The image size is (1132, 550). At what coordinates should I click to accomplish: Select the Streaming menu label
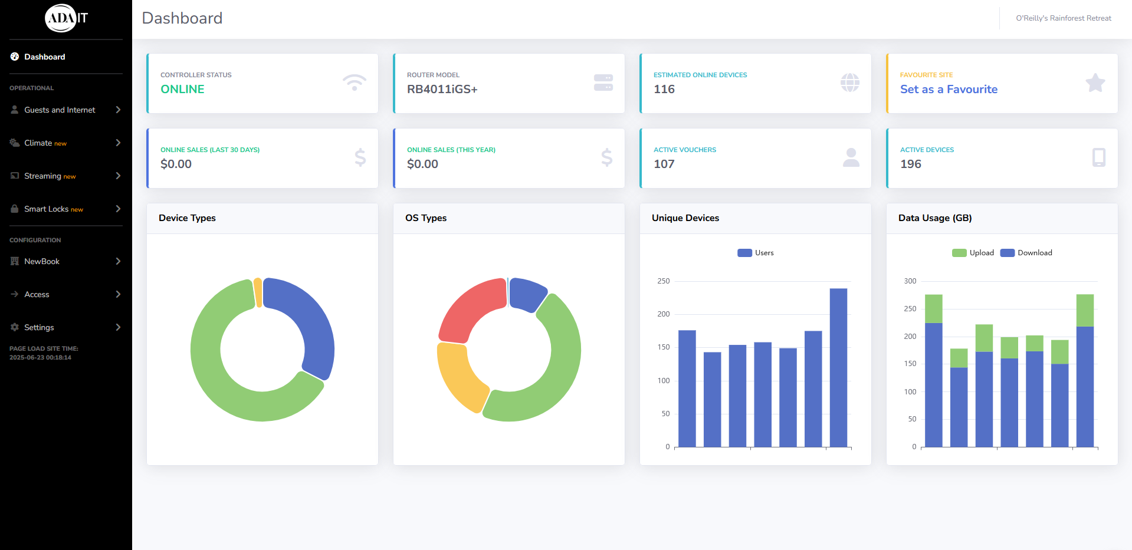(x=42, y=176)
